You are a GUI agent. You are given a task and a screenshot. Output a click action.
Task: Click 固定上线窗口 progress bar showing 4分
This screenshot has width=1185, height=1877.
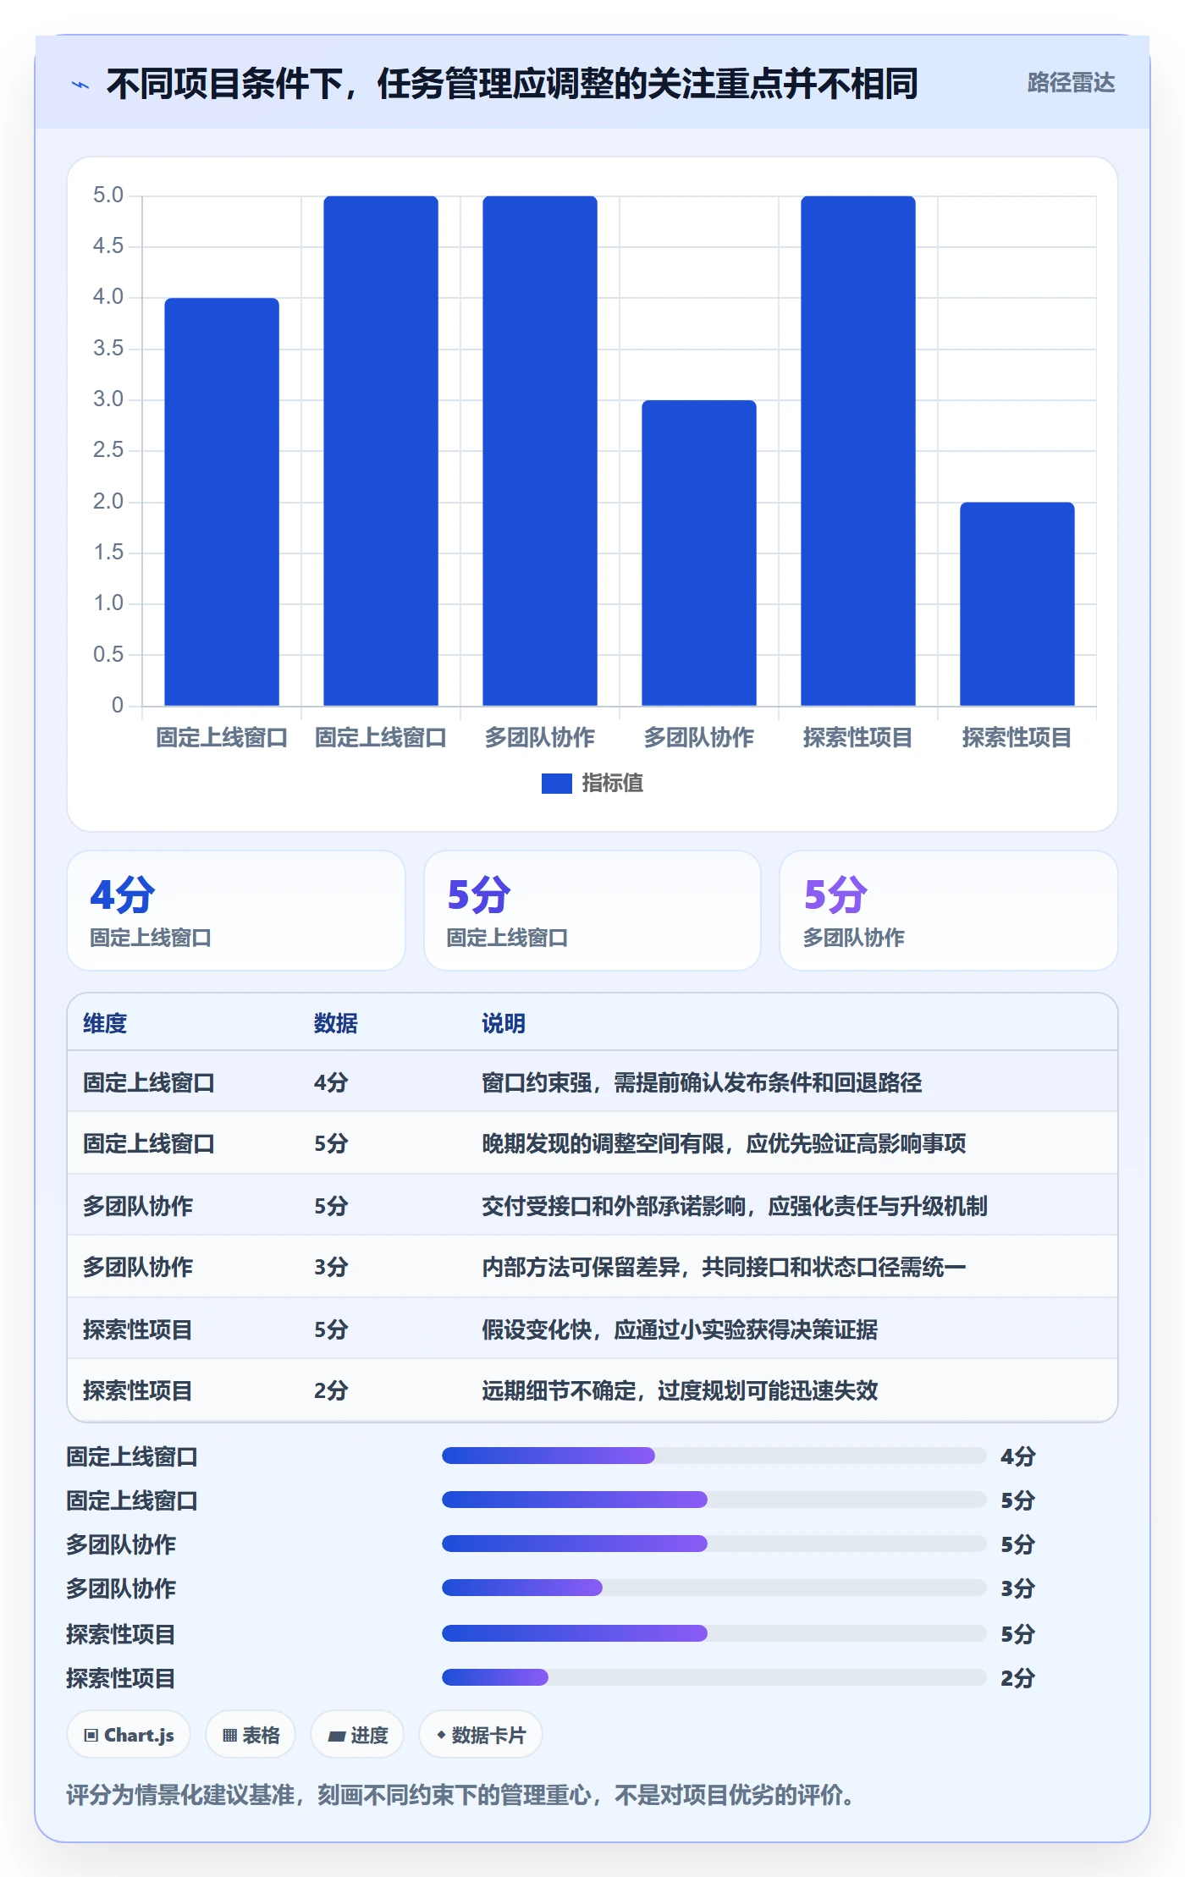[x=714, y=1456]
